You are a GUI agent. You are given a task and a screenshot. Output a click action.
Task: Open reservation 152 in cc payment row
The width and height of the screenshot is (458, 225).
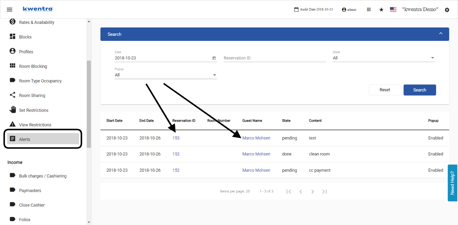[x=176, y=170]
